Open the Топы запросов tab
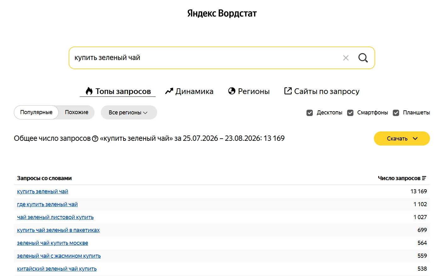This screenshot has height=276, width=435. click(117, 91)
